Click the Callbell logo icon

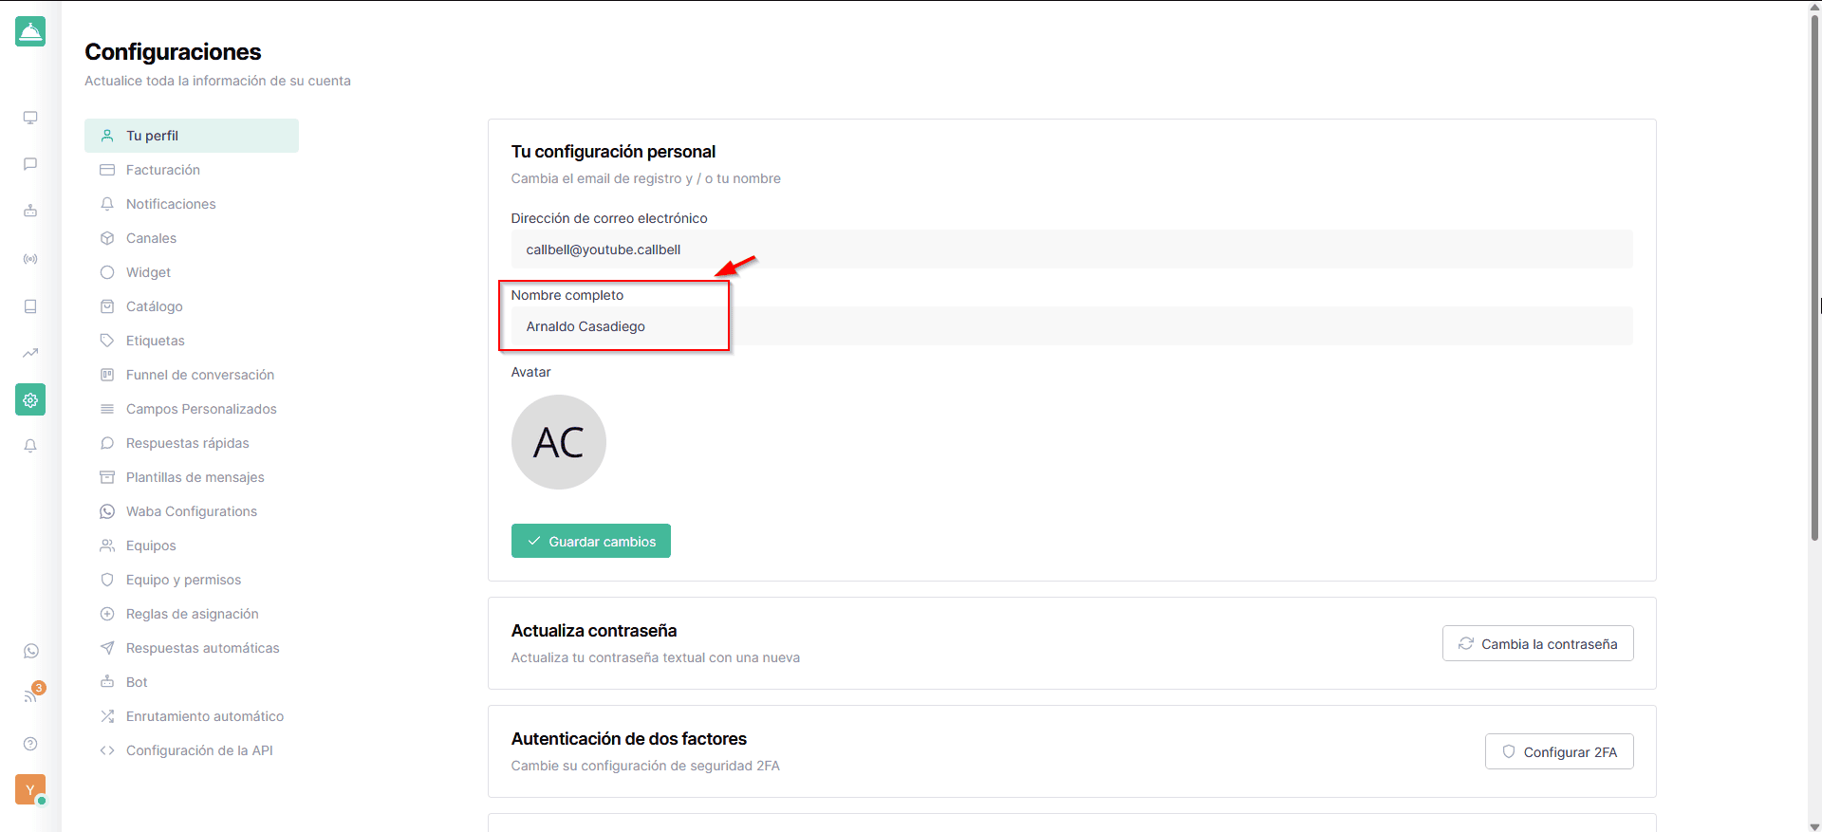click(30, 31)
